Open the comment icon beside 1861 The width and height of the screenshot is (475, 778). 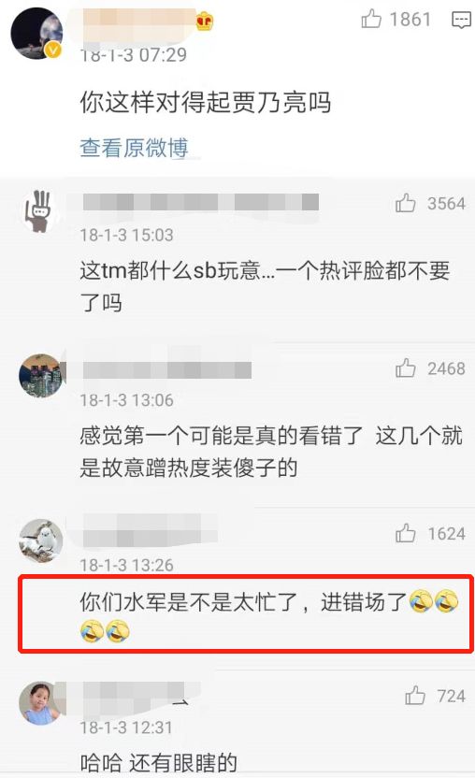(x=461, y=21)
